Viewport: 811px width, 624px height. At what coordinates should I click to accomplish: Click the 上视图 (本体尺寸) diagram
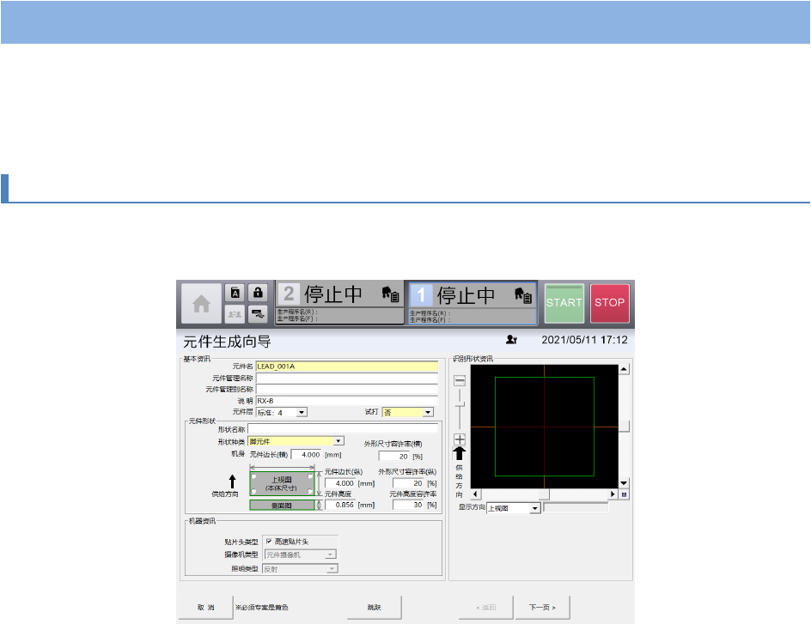coord(282,483)
